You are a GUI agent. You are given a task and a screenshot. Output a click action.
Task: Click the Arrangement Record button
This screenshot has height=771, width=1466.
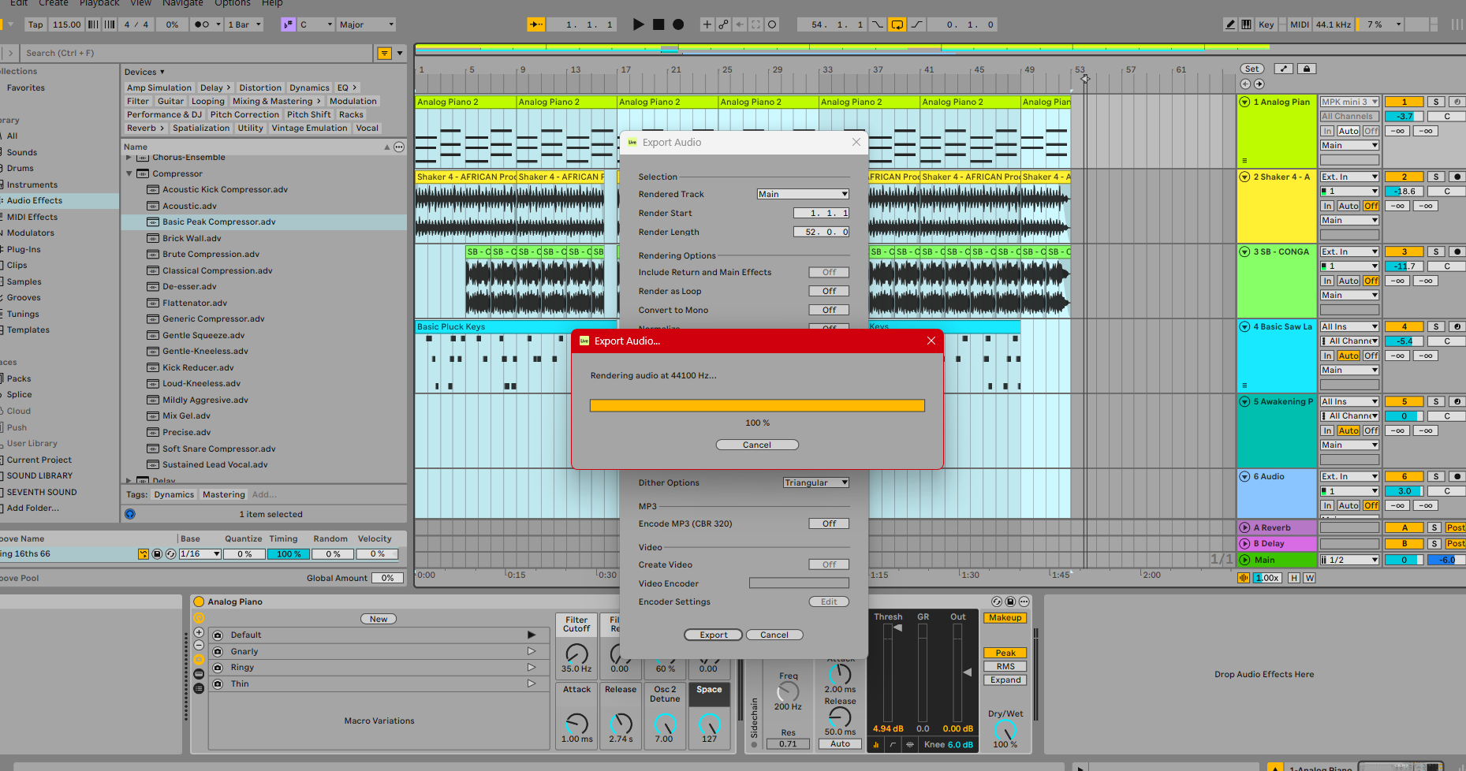(678, 24)
